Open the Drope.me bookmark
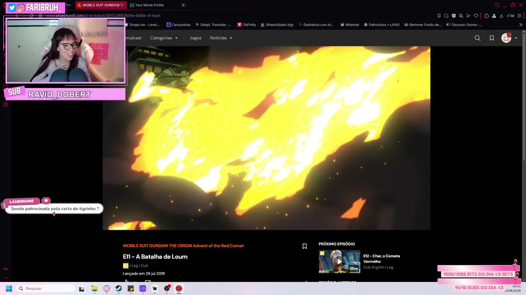Image resolution: width=526 pixels, height=295 pixels. (142, 25)
